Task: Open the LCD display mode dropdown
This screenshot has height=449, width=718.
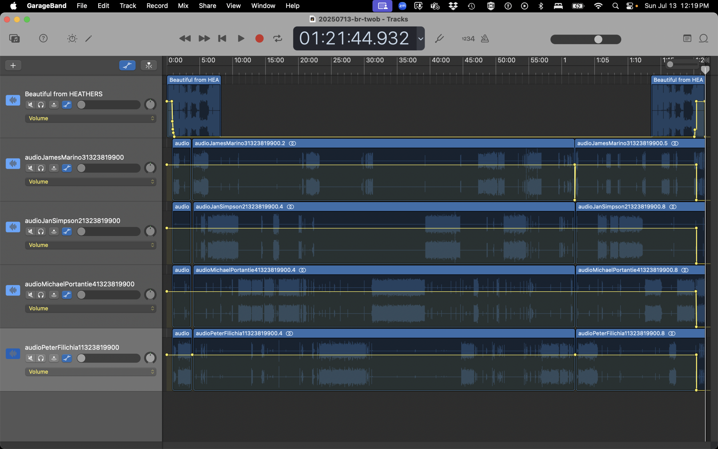Action: (x=421, y=39)
